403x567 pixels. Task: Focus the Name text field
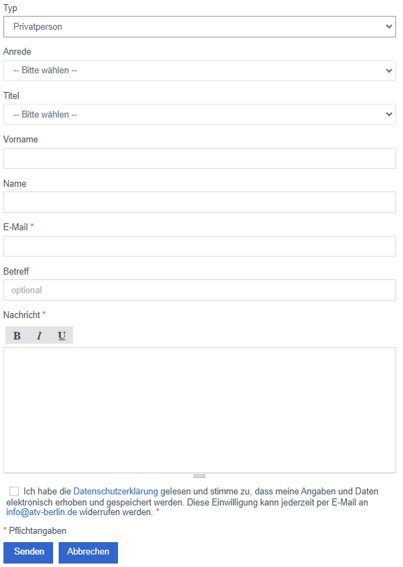click(199, 202)
